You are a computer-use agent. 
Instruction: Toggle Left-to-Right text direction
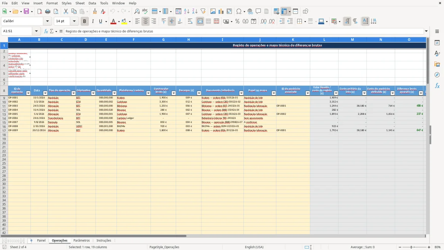tap(347, 21)
